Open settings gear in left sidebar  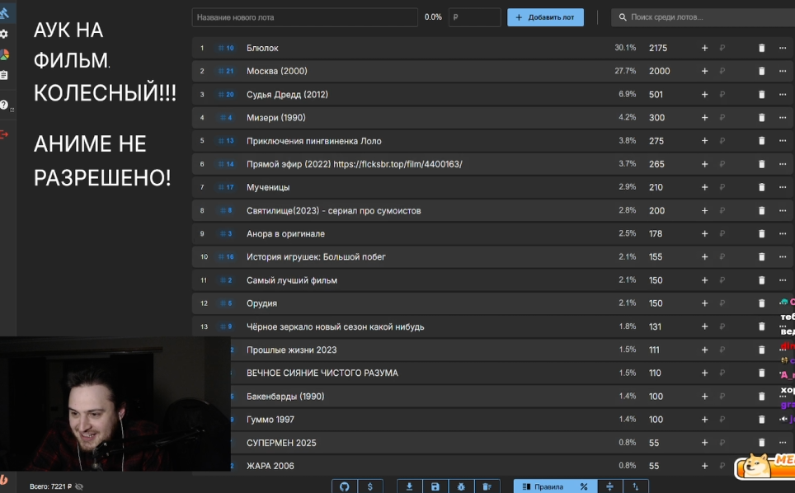[x=3, y=34]
